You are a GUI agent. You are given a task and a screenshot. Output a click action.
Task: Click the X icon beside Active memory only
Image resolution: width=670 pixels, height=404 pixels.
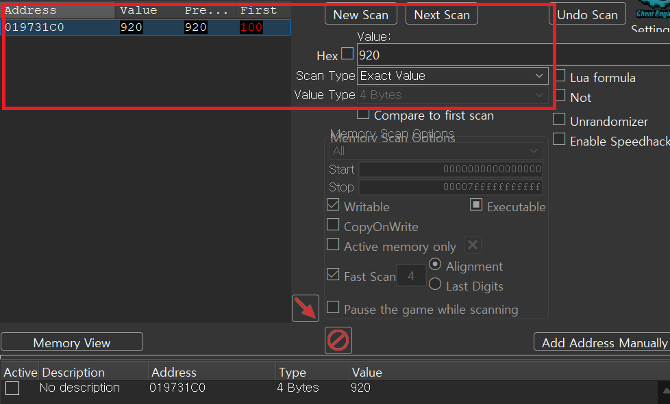[x=472, y=245]
